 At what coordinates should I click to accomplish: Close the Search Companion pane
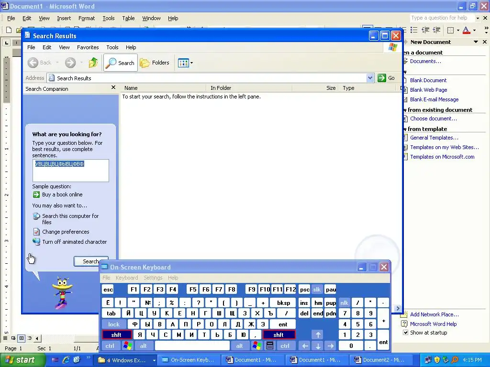coord(113,88)
